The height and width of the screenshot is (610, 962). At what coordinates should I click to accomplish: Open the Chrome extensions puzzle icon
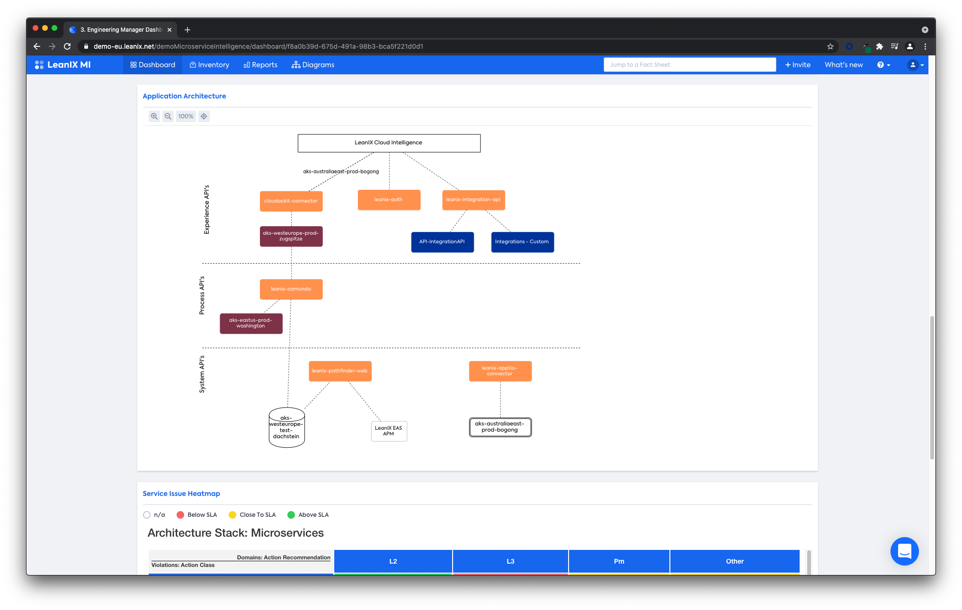880,46
